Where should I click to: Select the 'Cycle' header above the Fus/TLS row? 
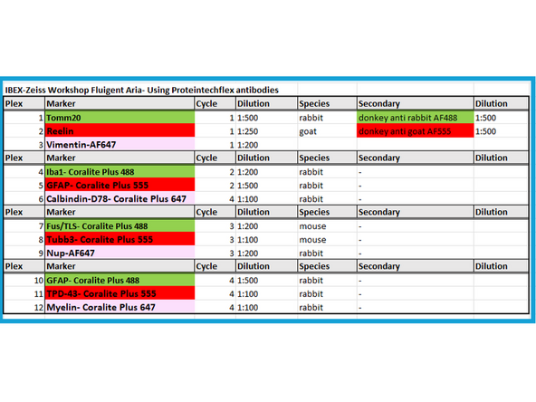tap(215, 212)
